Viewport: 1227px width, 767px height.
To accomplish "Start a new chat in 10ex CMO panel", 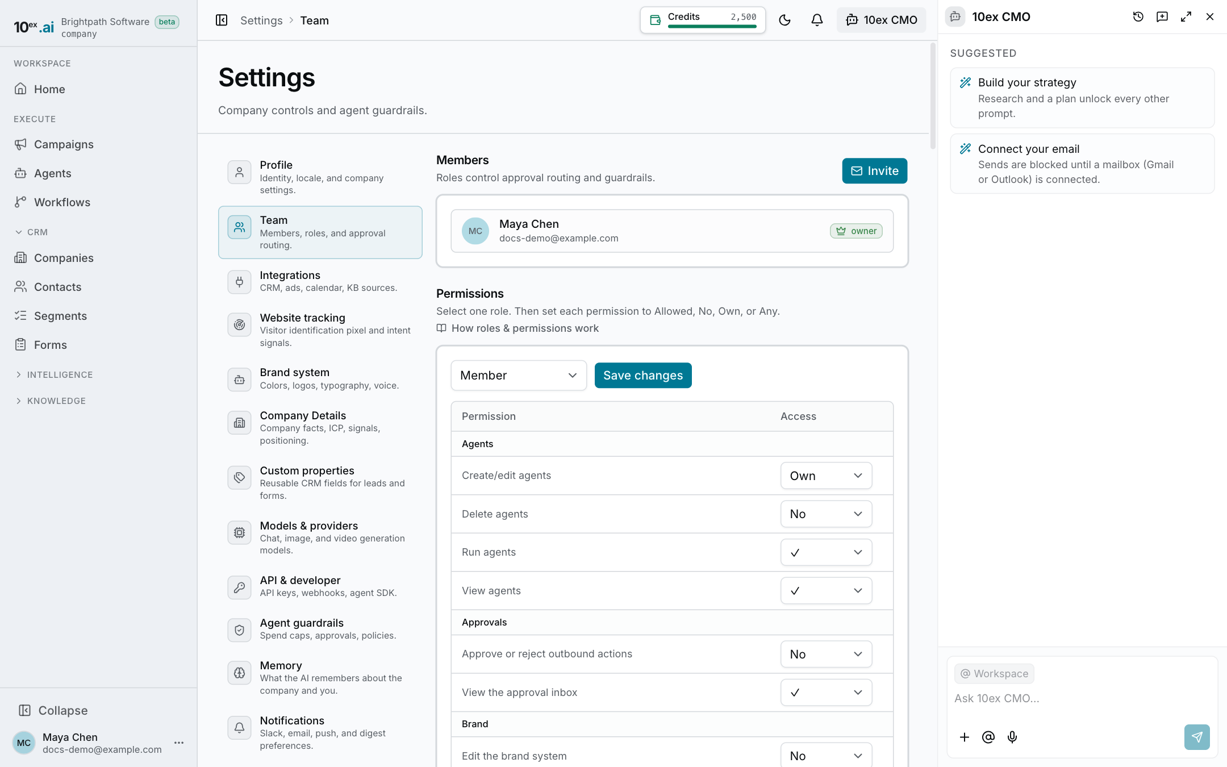I will coord(1162,17).
